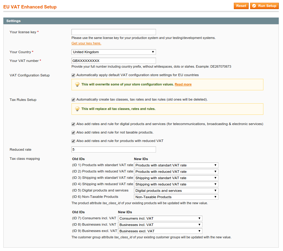Toggle rule for not taxable products

click(x=73, y=132)
